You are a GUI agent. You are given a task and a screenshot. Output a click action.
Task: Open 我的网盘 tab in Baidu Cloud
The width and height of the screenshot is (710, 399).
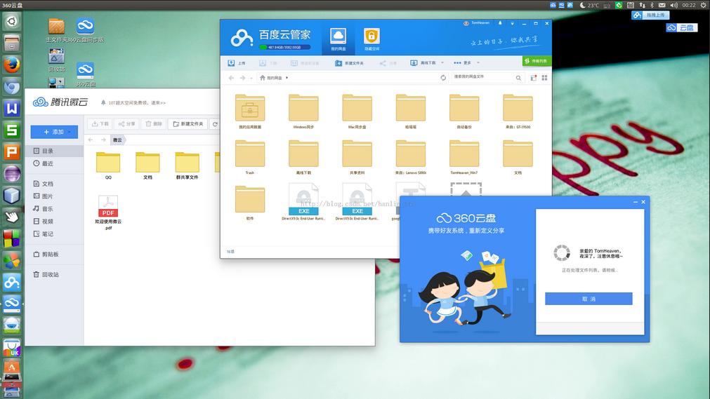338,39
